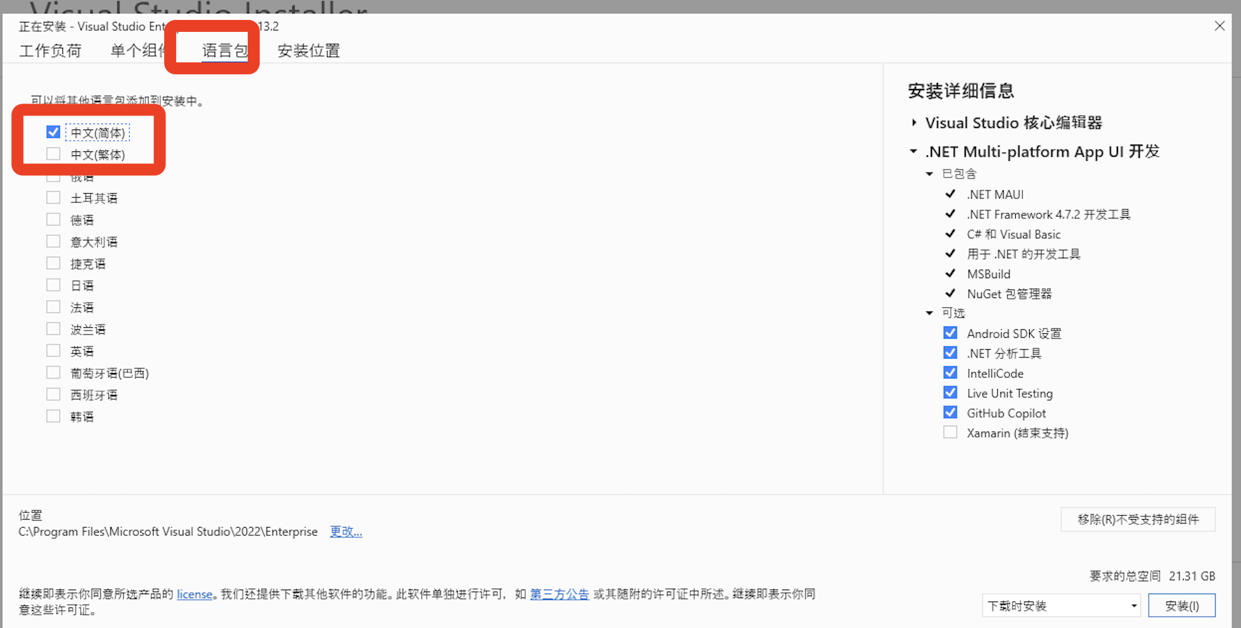Image resolution: width=1241 pixels, height=628 pixels.
Task: Collapse the 可选 components list
Action: [929, 313]
